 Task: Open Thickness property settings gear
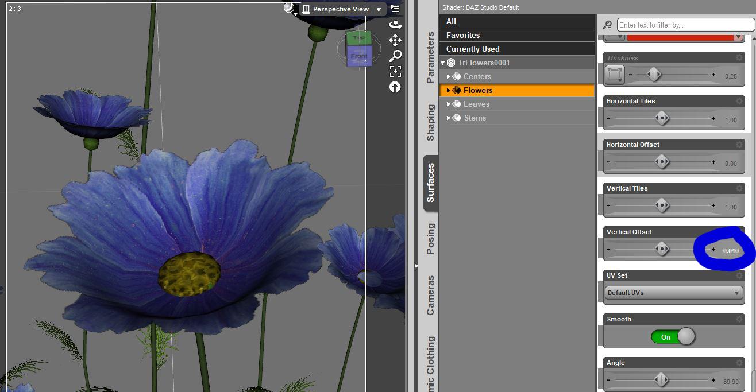(739, 58)
